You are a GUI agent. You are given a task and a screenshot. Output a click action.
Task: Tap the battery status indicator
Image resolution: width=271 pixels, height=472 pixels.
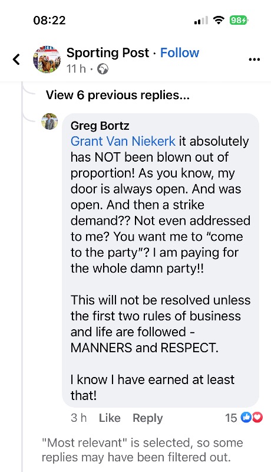tap(239, 21)
